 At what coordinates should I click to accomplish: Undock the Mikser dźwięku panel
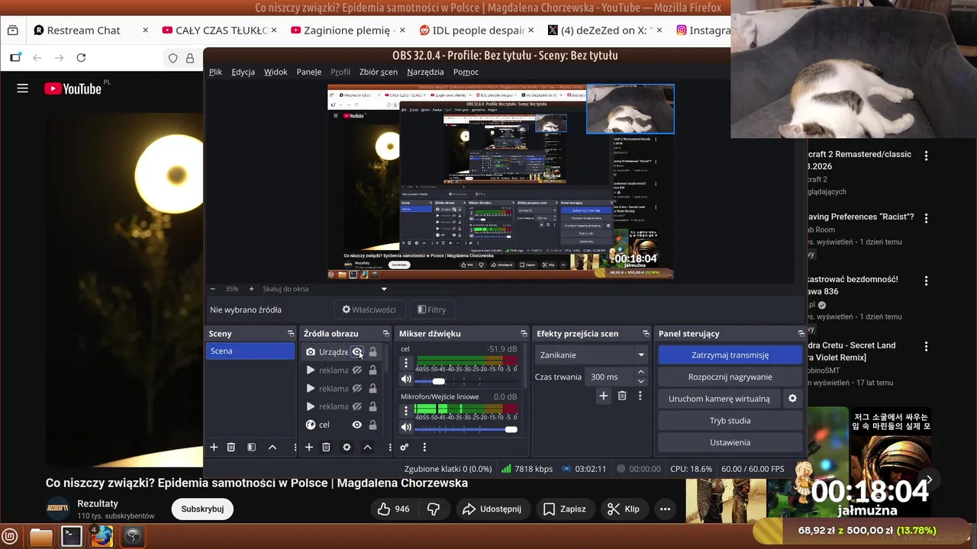[x=524, y=333]
